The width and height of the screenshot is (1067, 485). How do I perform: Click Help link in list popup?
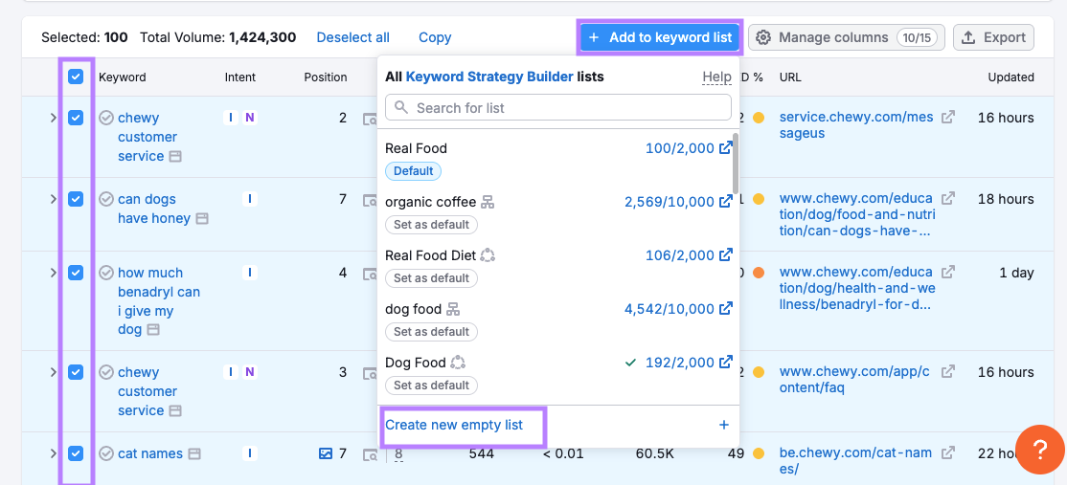coord(716,77)
